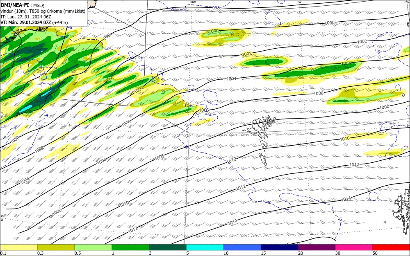Click legend value "0.3"
Viewport: 410px width, 256px height.
click(x=40, y=253)
